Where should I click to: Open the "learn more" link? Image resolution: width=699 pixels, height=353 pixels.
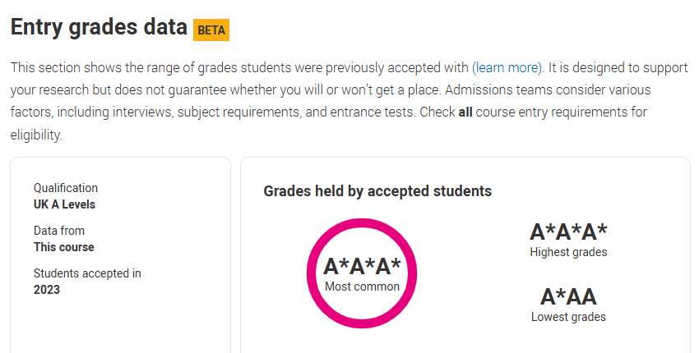(x=507, y=66)
